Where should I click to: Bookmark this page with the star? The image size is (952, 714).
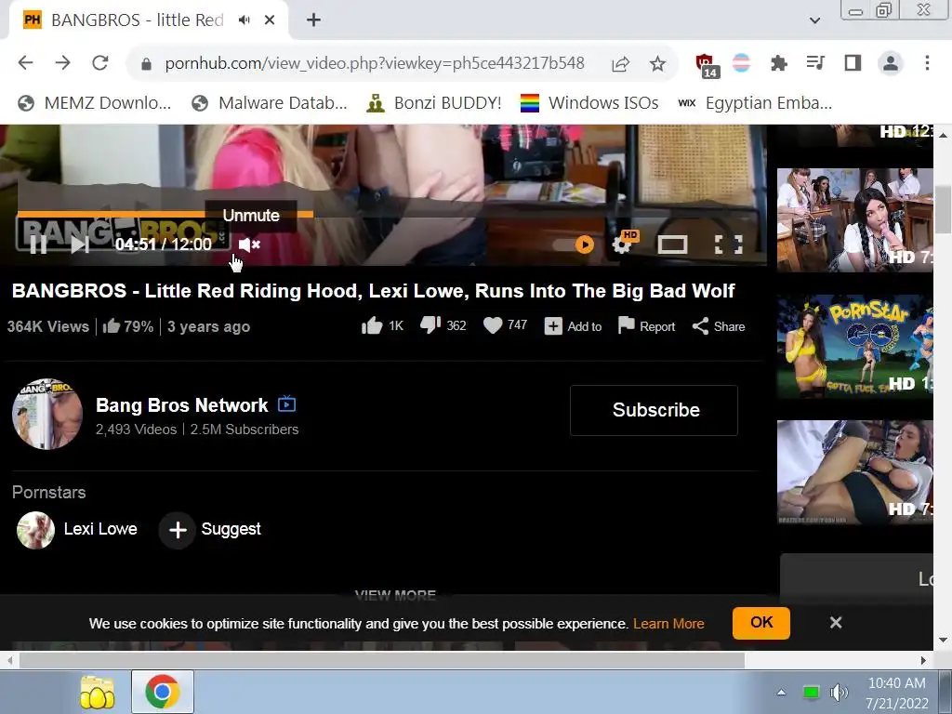(x=657, y=63)
